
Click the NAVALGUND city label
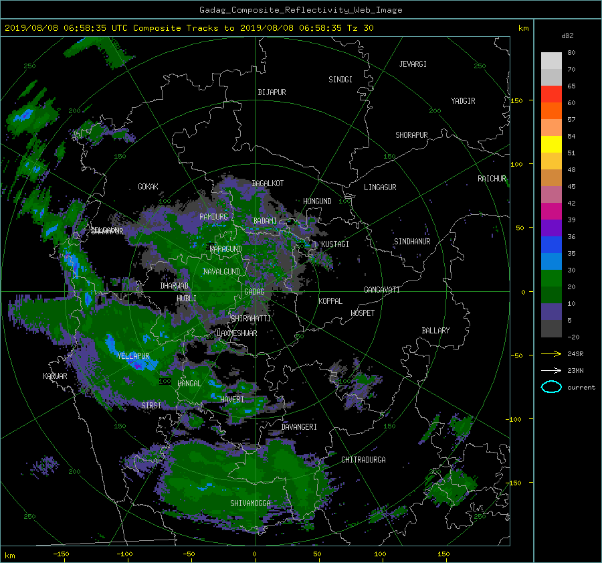[221, 272]
